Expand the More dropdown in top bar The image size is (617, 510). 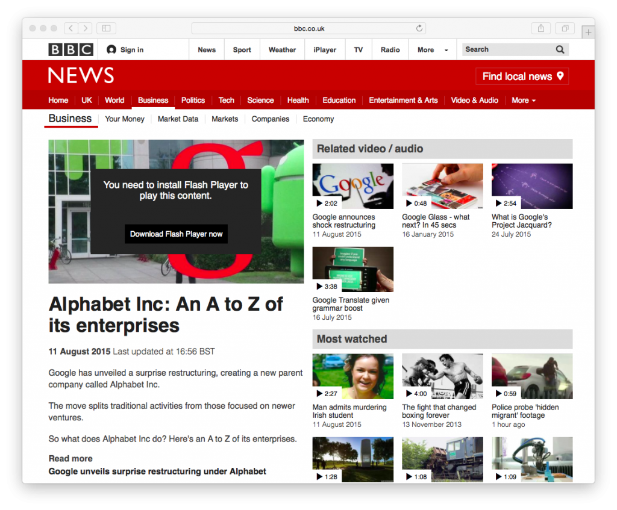[x=433, y=50]
